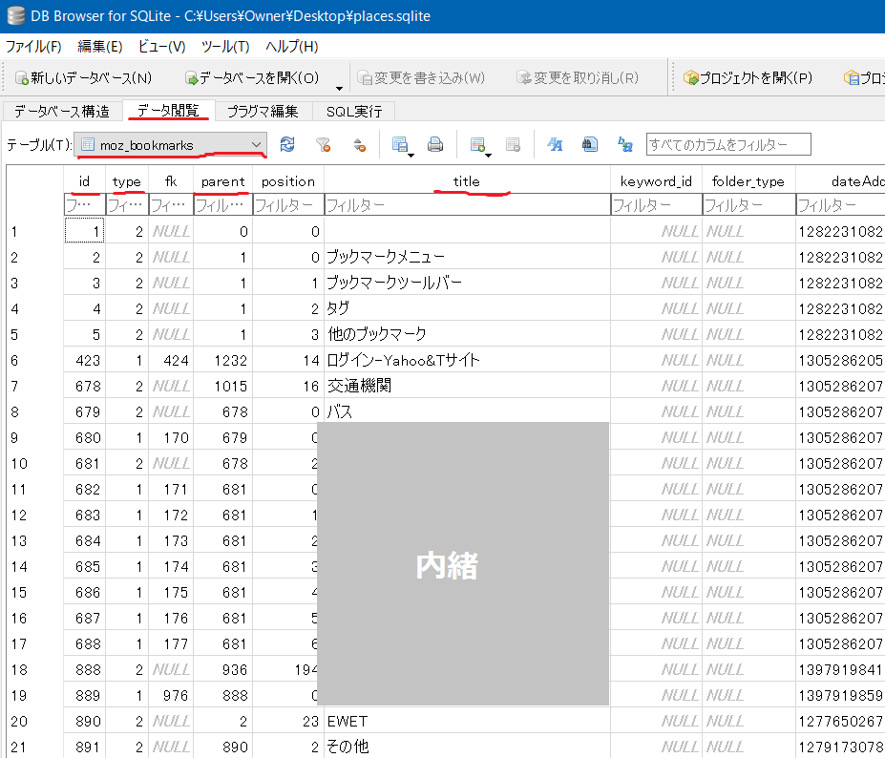
Task: Click open project button (プロジェクトを開く)
Action: pyautogui.click(x=748, y=78)
